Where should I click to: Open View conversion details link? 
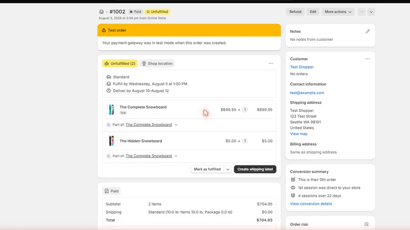[311, 204]
